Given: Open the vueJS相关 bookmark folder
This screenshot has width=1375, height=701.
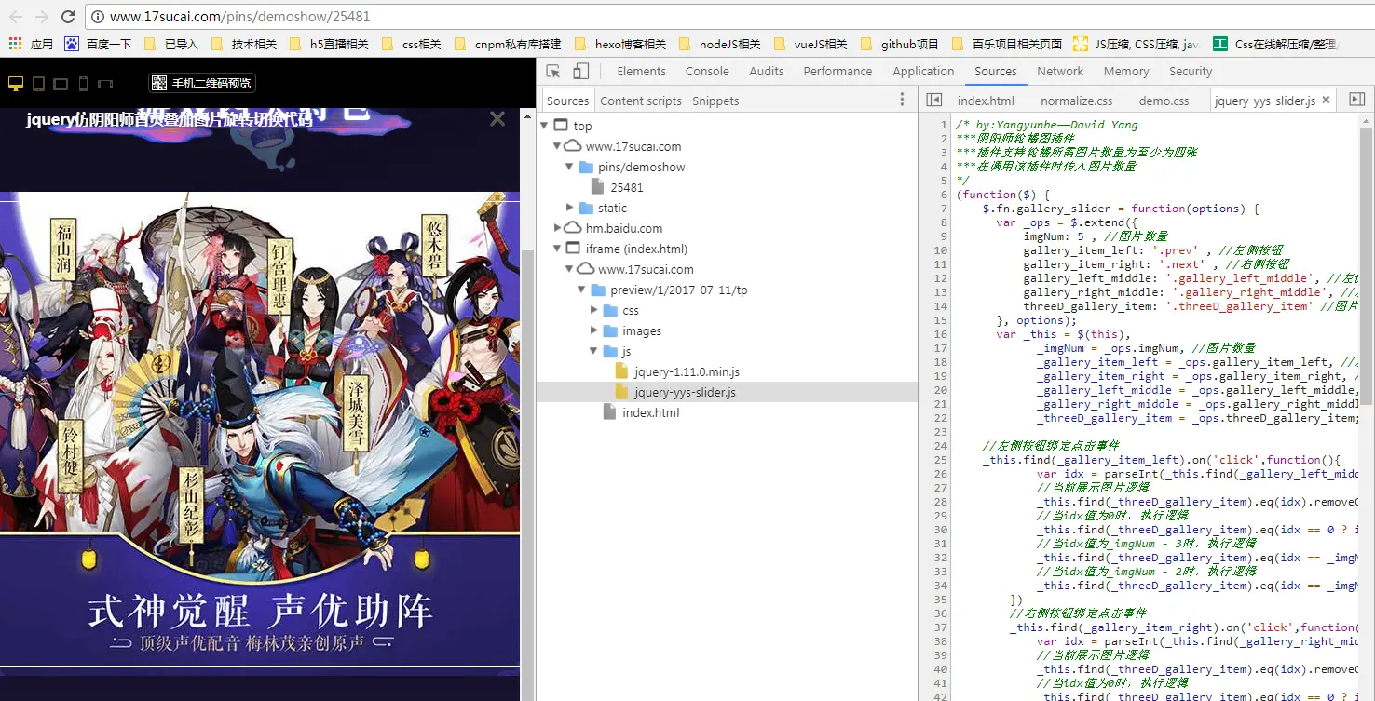Looking at the screenshot, I should 810,44.
